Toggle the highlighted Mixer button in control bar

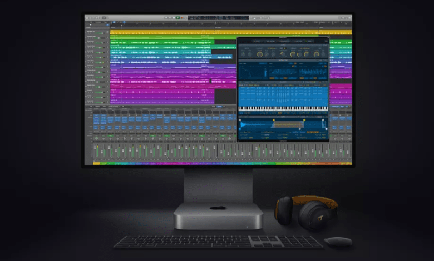pos(104,18)
